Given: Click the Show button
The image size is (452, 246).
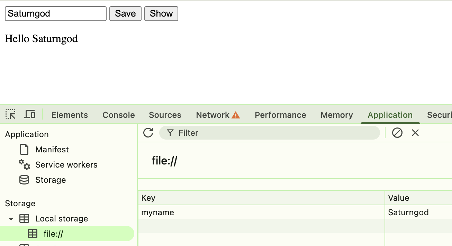Looking at the screenshot, I should click(161, 13).
